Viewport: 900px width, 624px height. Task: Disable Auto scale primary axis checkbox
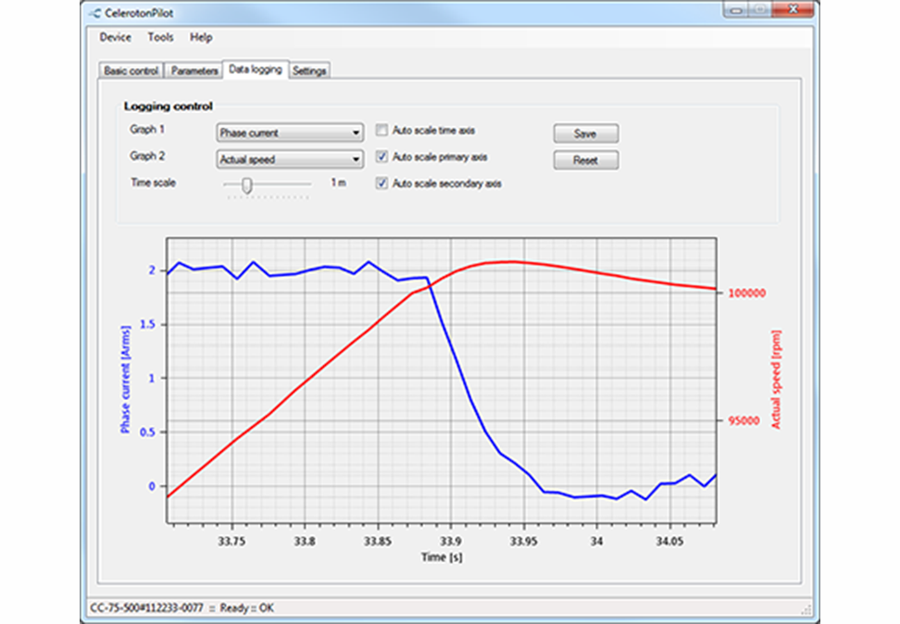click(381, 157)
